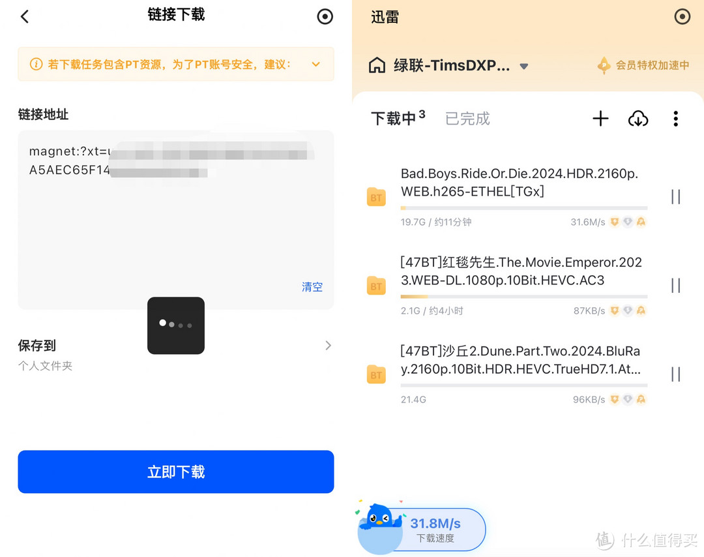Pause the 沙丘2 Dune download task

pyautogui.click(x=675, y=374)
